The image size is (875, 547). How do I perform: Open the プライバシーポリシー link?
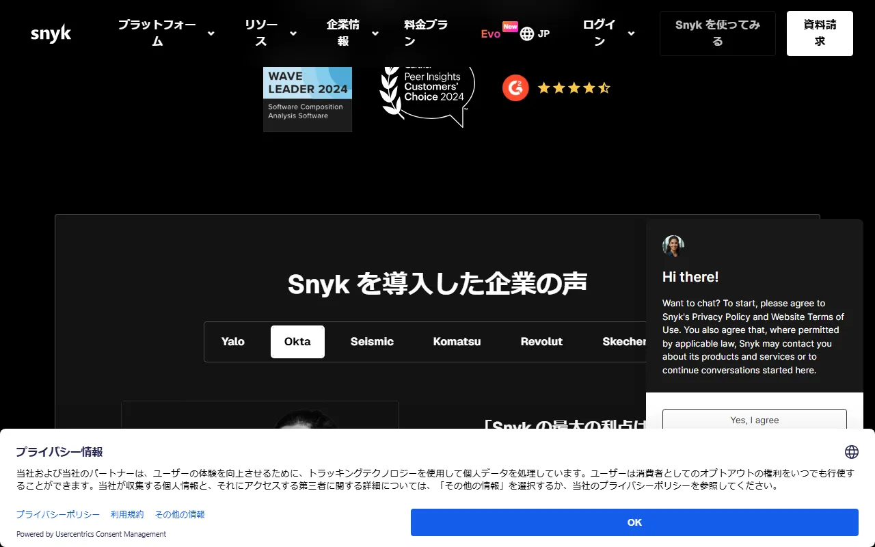pos(57,514)
